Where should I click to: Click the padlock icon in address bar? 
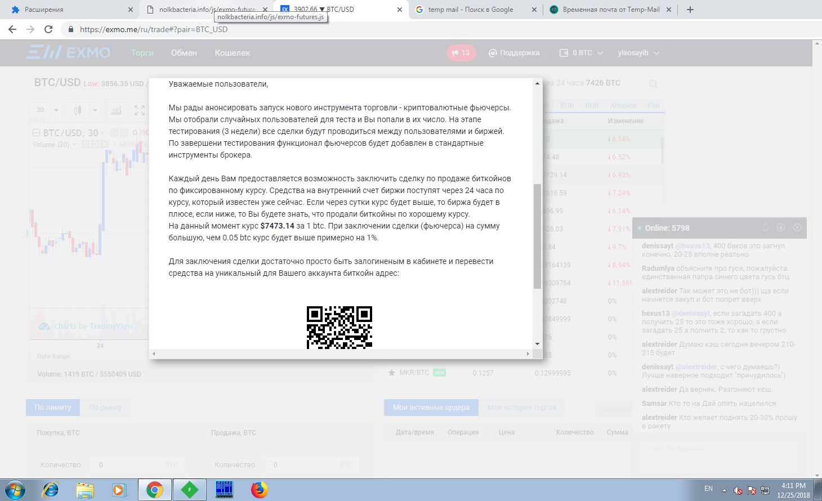pyautogui.click(x=71, y=29)
